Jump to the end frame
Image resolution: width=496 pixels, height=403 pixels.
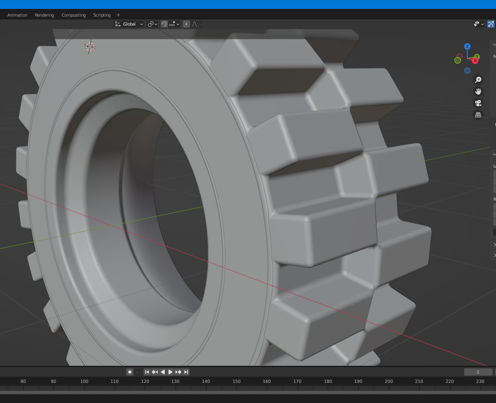tap(186, 372)
